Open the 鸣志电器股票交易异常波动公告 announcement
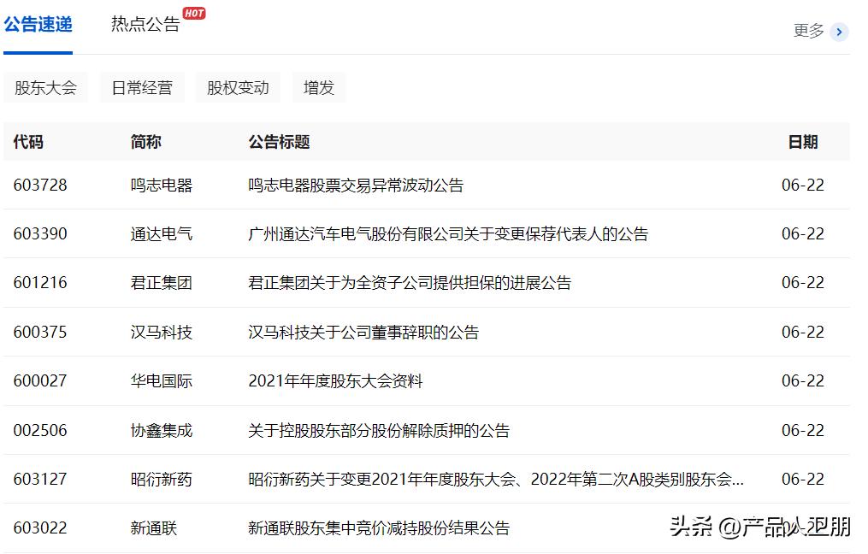Viewport: 868px width, 554px height. coord(353,185)
